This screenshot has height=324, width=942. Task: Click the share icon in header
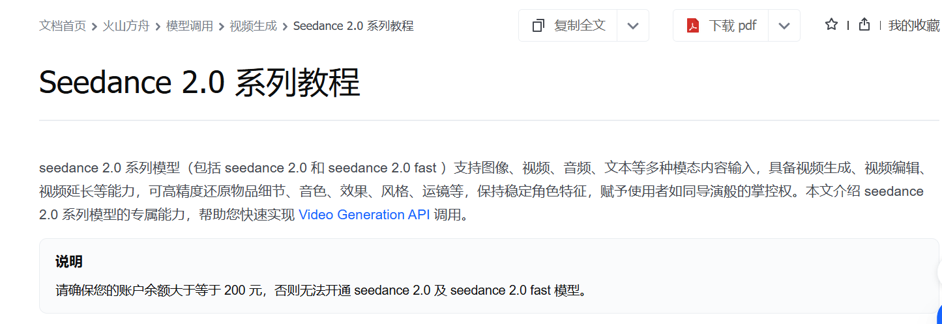tap(864, 25)
